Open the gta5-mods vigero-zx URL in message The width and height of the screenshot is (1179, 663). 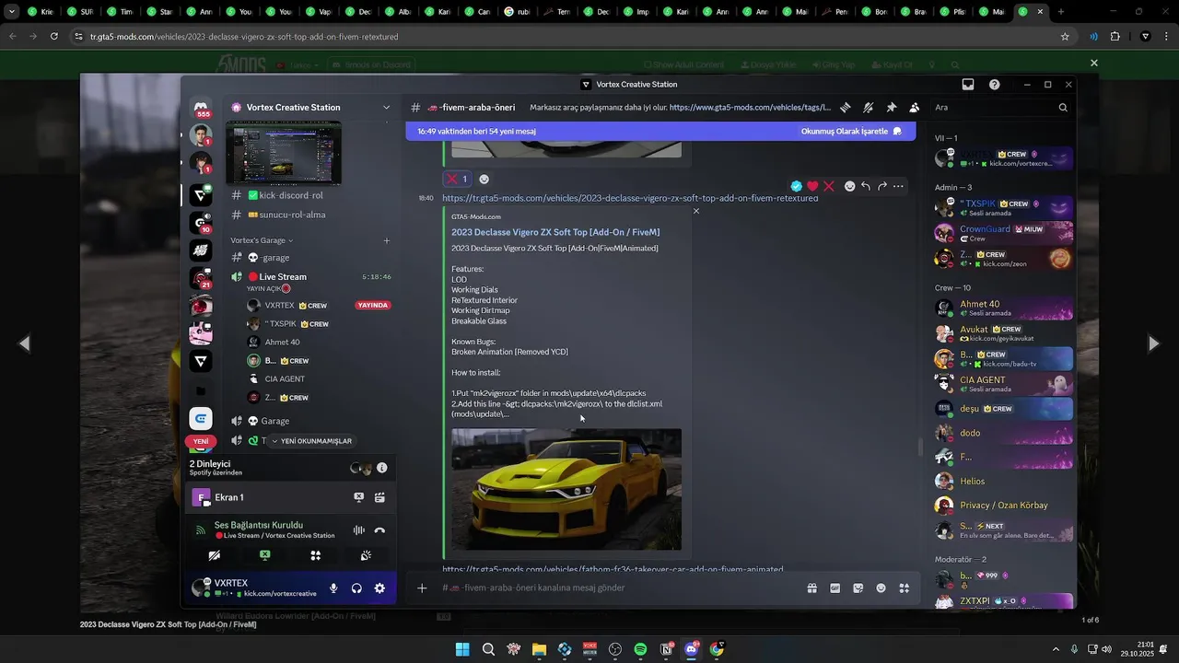tap(630, 198)
